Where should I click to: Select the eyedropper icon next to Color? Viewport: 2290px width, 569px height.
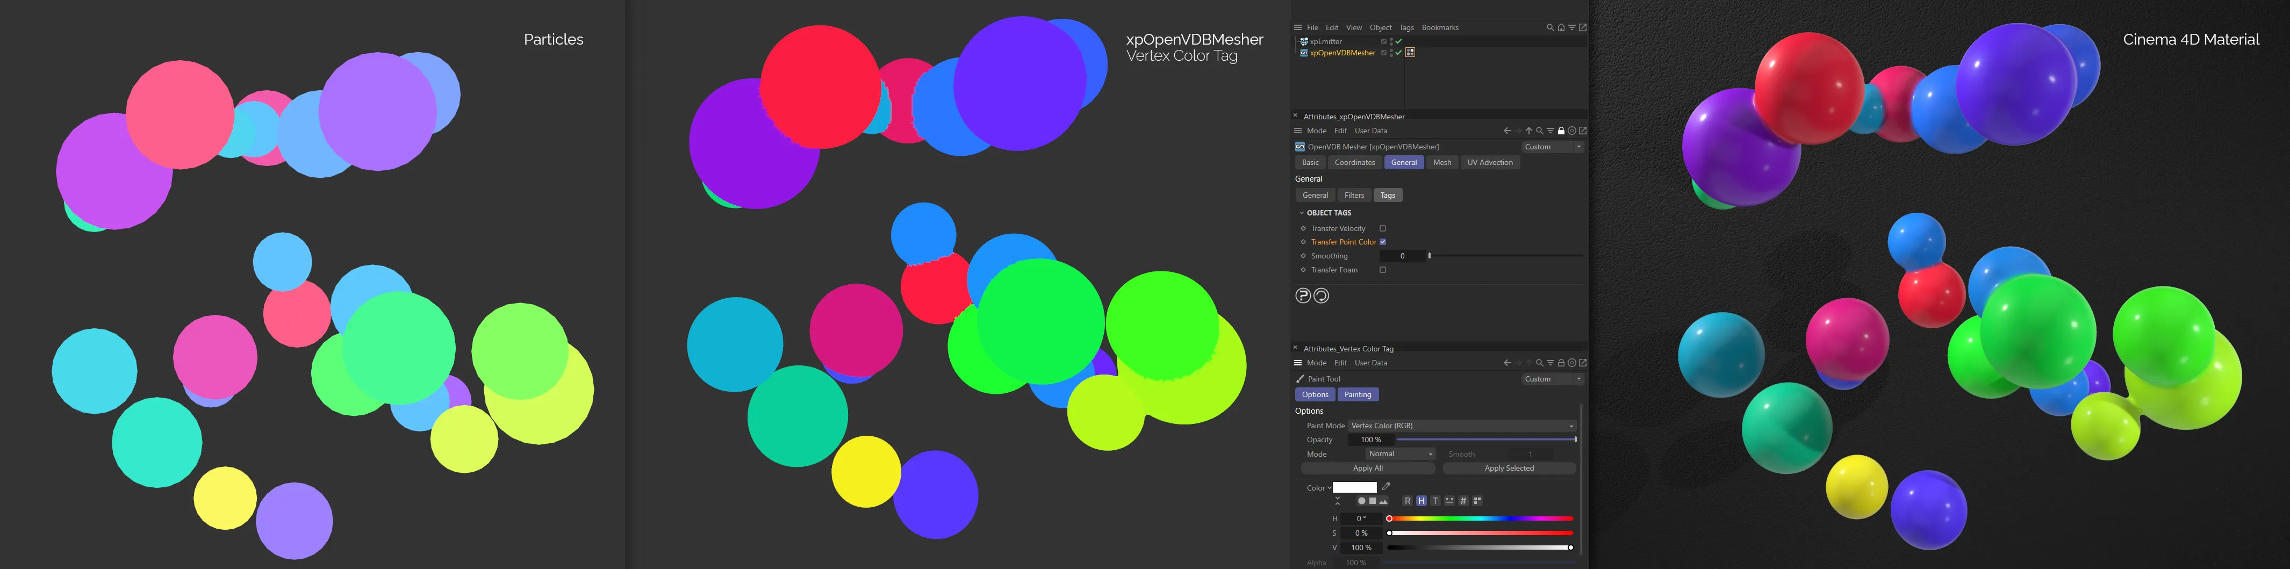(1387, 486)
